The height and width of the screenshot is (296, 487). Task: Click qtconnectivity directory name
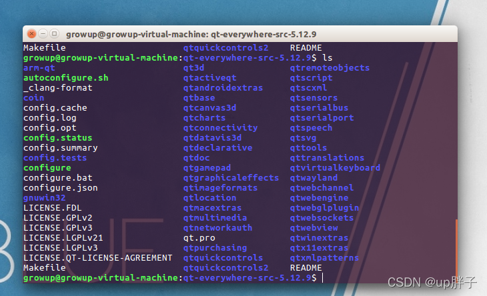tap(221, 127)
